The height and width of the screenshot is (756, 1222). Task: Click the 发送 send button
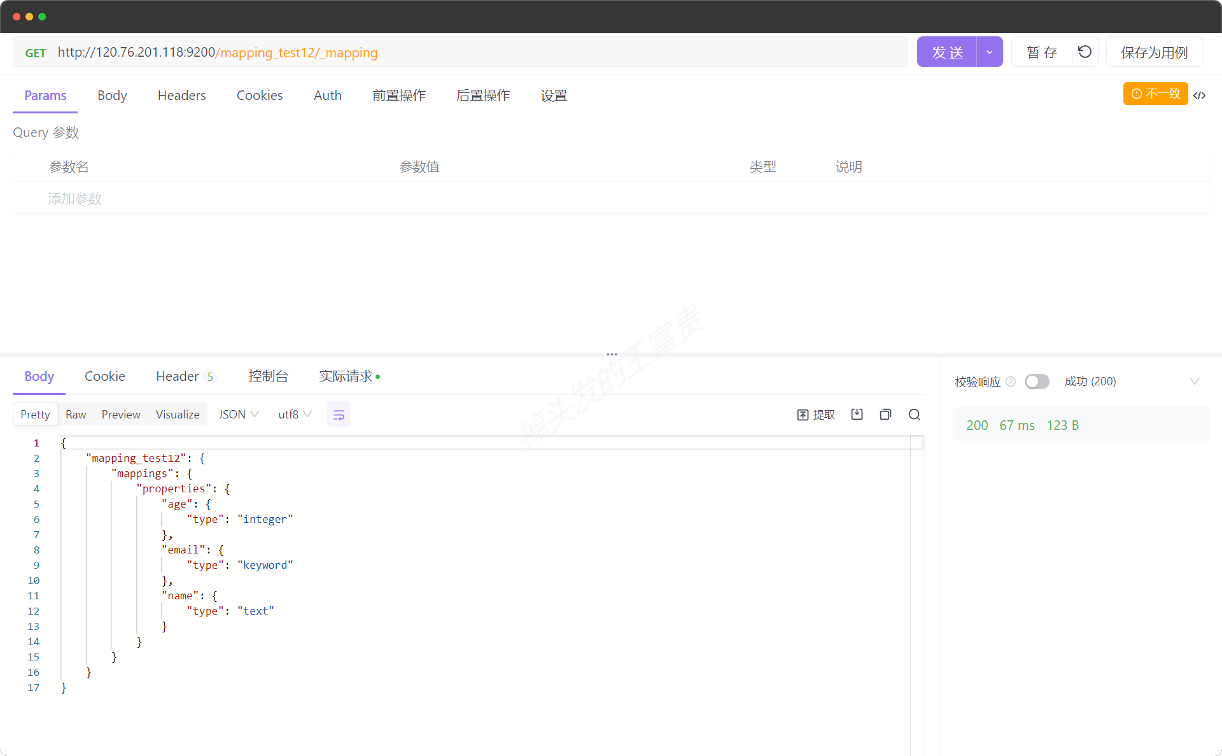pos(947,52)
